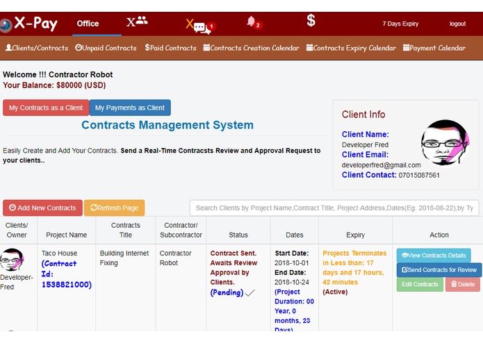Click Send Contracts for Review button
This screenshot has height=343, width=483.
[439, 270]
